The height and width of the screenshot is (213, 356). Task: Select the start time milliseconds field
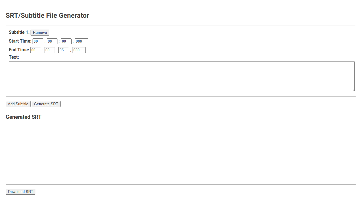coord(81,41)
